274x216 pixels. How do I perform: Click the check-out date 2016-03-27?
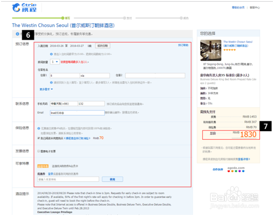(77, 46)
